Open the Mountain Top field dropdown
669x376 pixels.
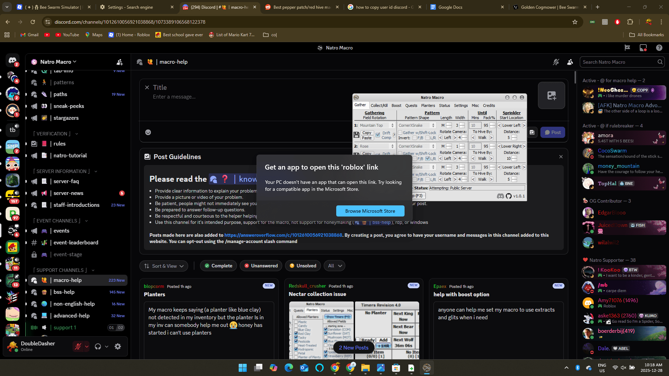377,125
